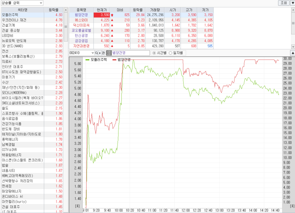
Task: Click the 범양건영 stock name field
Action: pos(131,53)
